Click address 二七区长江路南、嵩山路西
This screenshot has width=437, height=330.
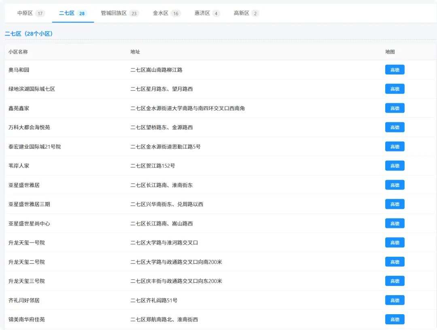161,224
